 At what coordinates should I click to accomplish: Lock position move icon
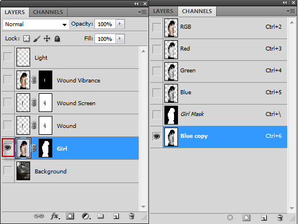[x=47, y=39]
